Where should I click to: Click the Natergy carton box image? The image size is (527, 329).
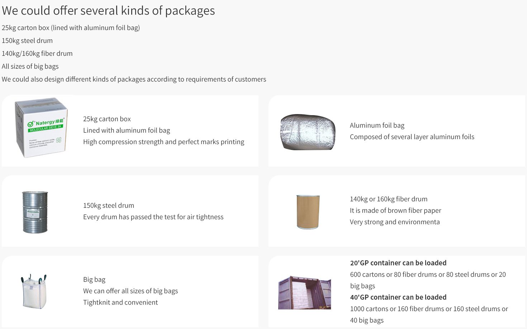point(41,128)
